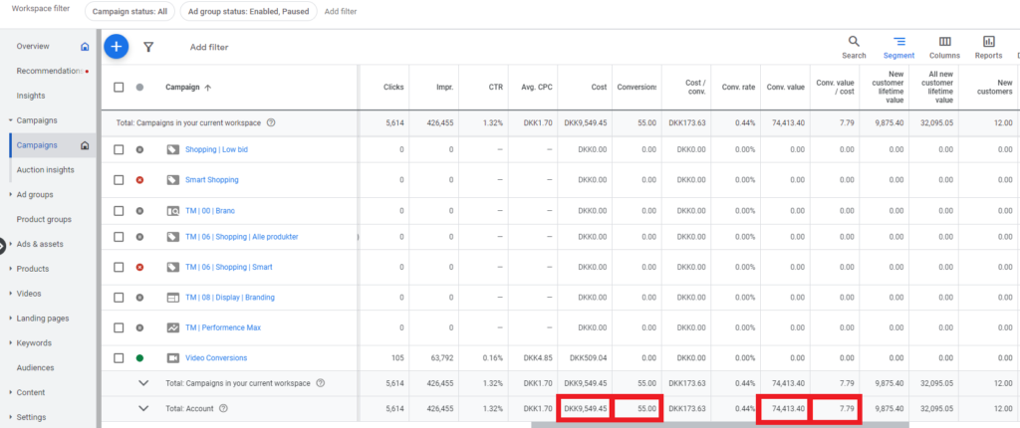Open the Search magnifier tool

[854, 42]
